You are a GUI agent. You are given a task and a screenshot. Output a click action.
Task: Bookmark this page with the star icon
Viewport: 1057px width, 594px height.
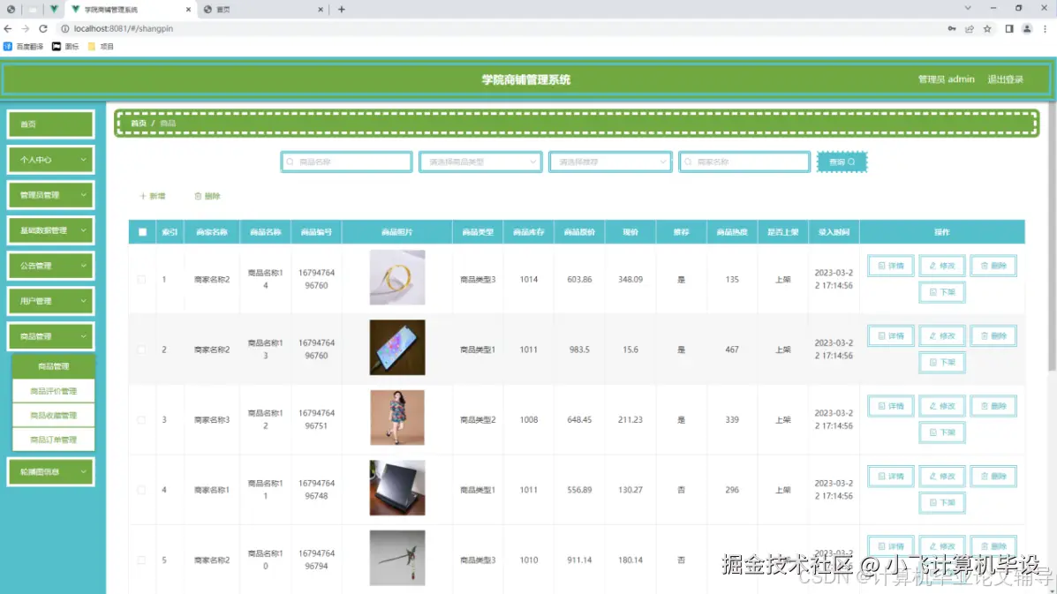(987, 29)
